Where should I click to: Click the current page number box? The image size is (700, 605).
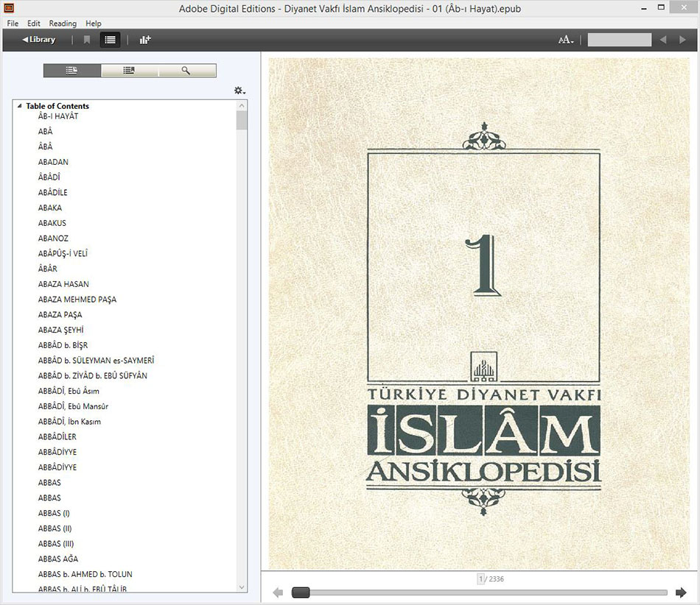(x=481, y=579)
